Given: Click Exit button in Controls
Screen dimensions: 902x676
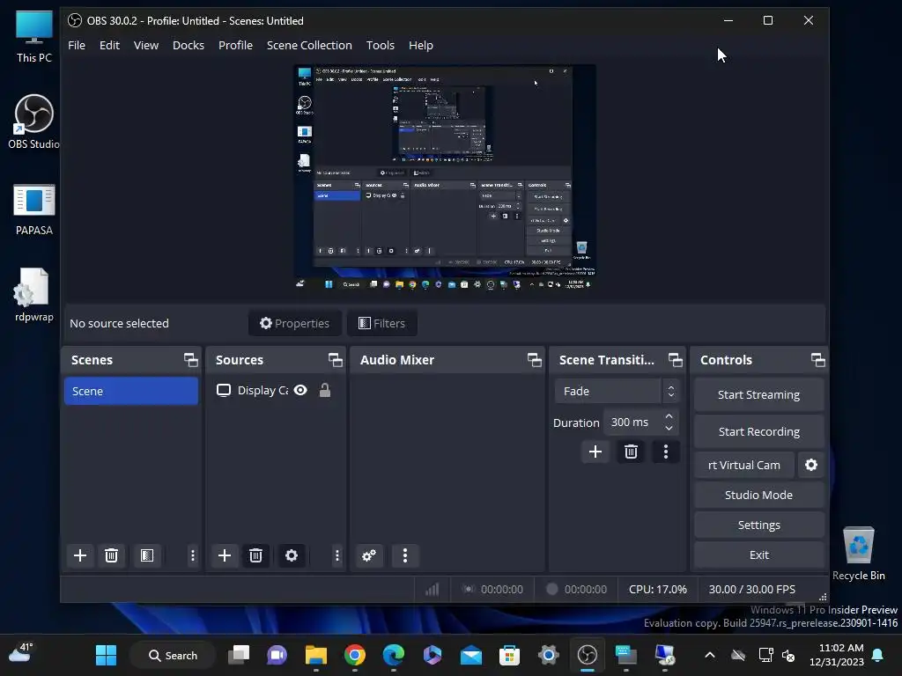Looking at the screenshot, I should tap(758, 555).
